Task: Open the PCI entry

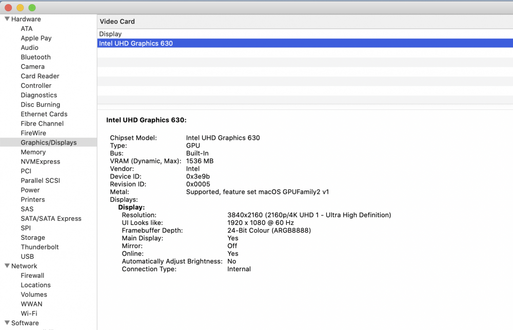Action: [x=26, y=171]
